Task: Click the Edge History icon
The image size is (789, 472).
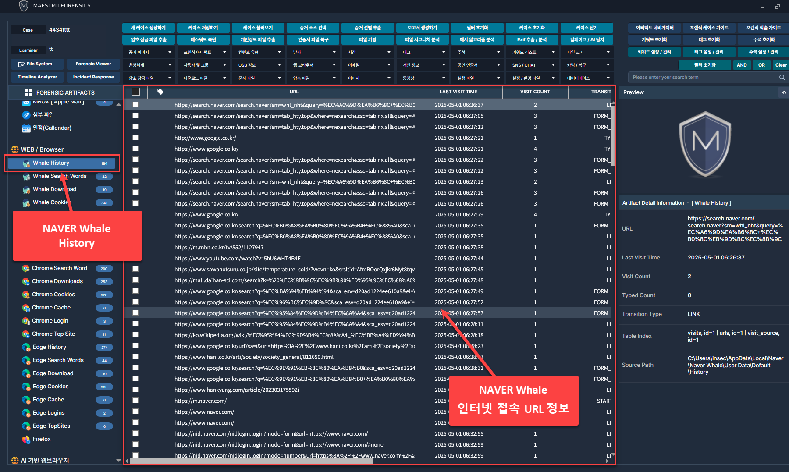Action: [26, 347]
